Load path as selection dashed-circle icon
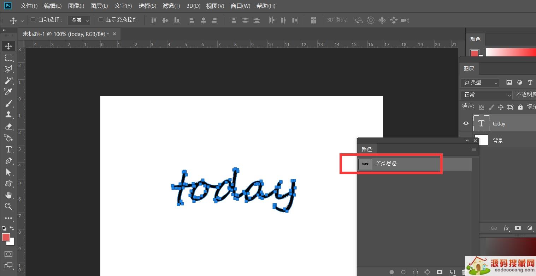This screenshot has height=276, width=536. (416, 272)
